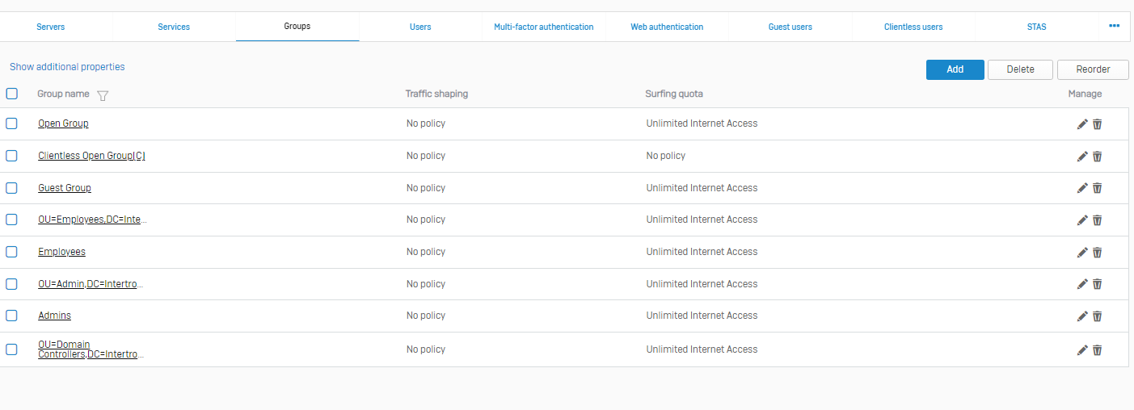Image resolution: width=1134 pixels, height=410 pixels.
Task: Open the Admins group link
Action: 54,316
